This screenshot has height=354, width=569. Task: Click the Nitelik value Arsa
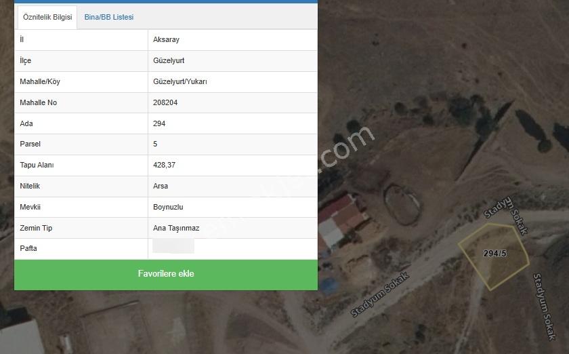pos(161,186)
